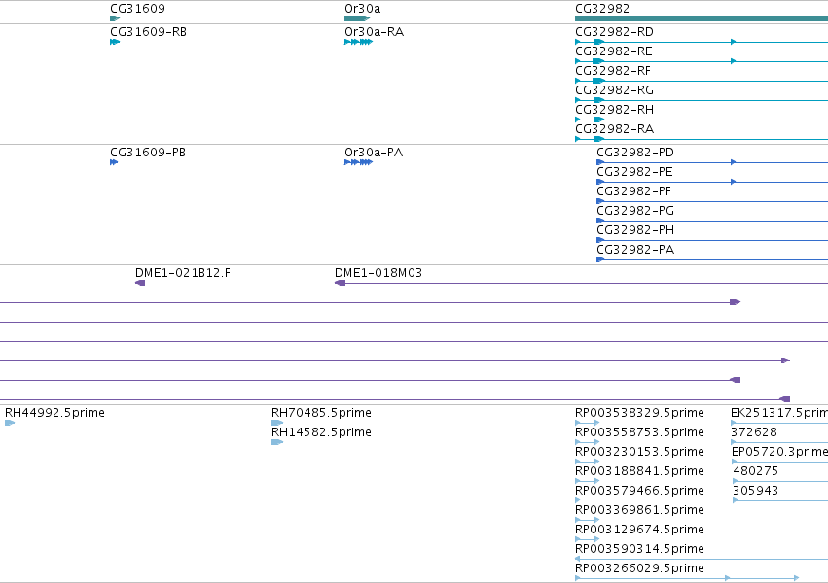Select the 305943 feature label

[756, 491]
